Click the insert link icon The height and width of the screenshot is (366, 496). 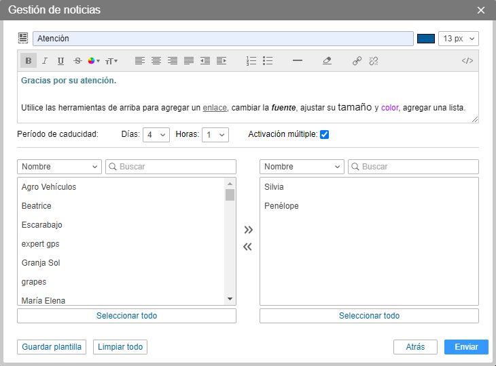[357, 61]
